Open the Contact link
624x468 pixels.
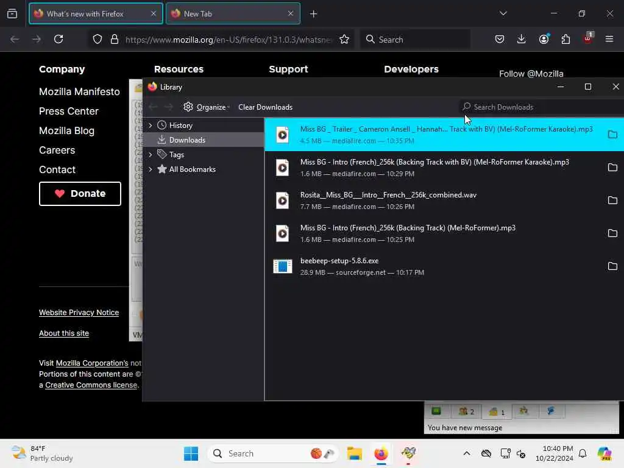coord(57,170)
